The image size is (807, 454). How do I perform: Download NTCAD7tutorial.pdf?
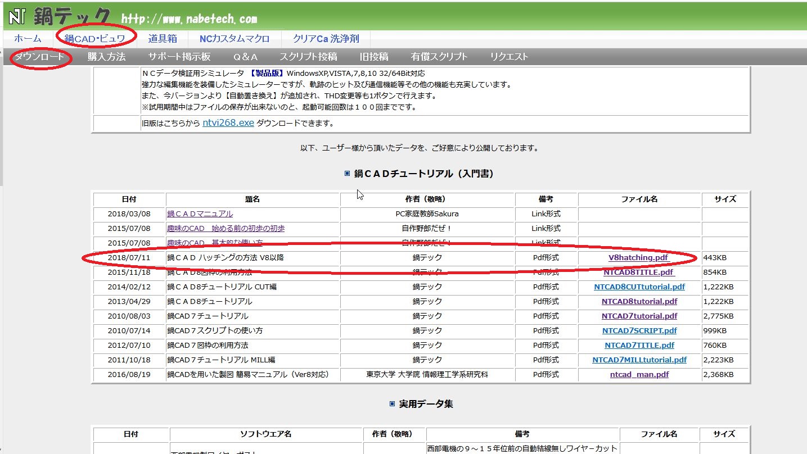click(x=639, y=316)
